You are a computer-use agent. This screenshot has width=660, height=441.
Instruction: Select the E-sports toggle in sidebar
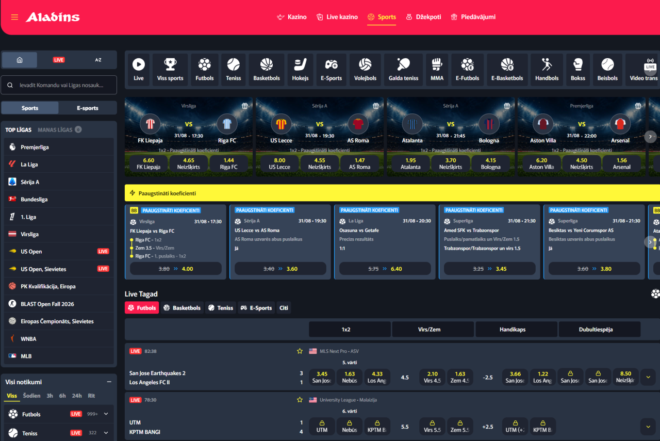(88, 108)
